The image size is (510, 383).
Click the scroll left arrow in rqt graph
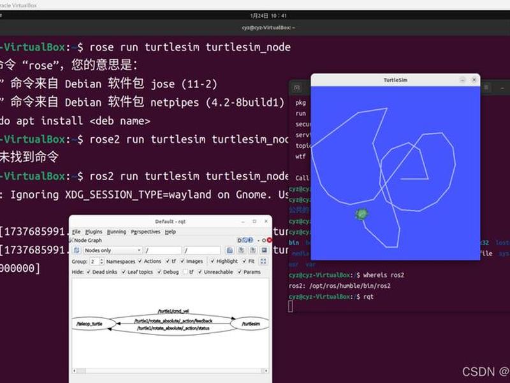(x=74, y=371)
